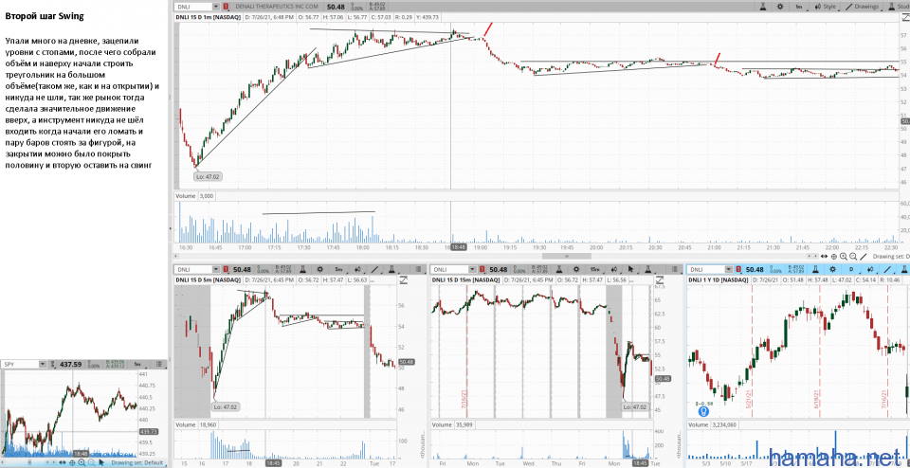
Task: Open settings gear in DNLI 5m chart
Action: pyautogui.click(x=319, y=269)
